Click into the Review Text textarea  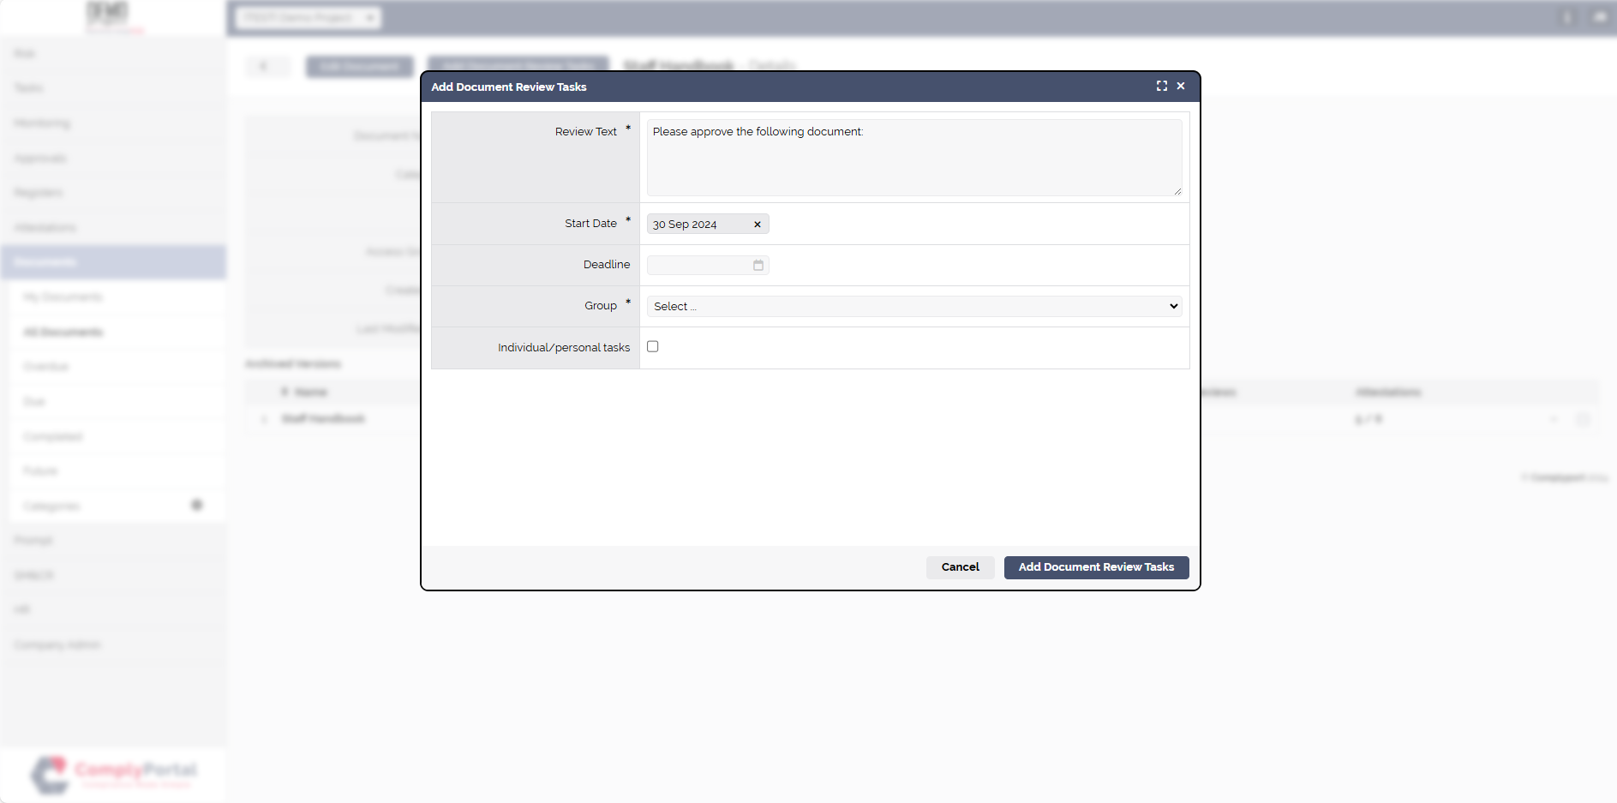click(x=913, y=159)
